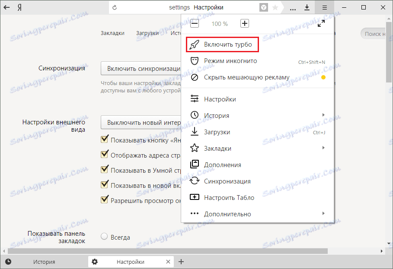Expand Дополнительно submenu arrow
This screenshot has width=393, height=269.
[x=323, y=213]
